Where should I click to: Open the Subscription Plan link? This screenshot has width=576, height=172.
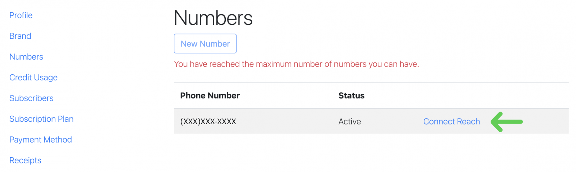pyautogui.click(x=41, y=119)
